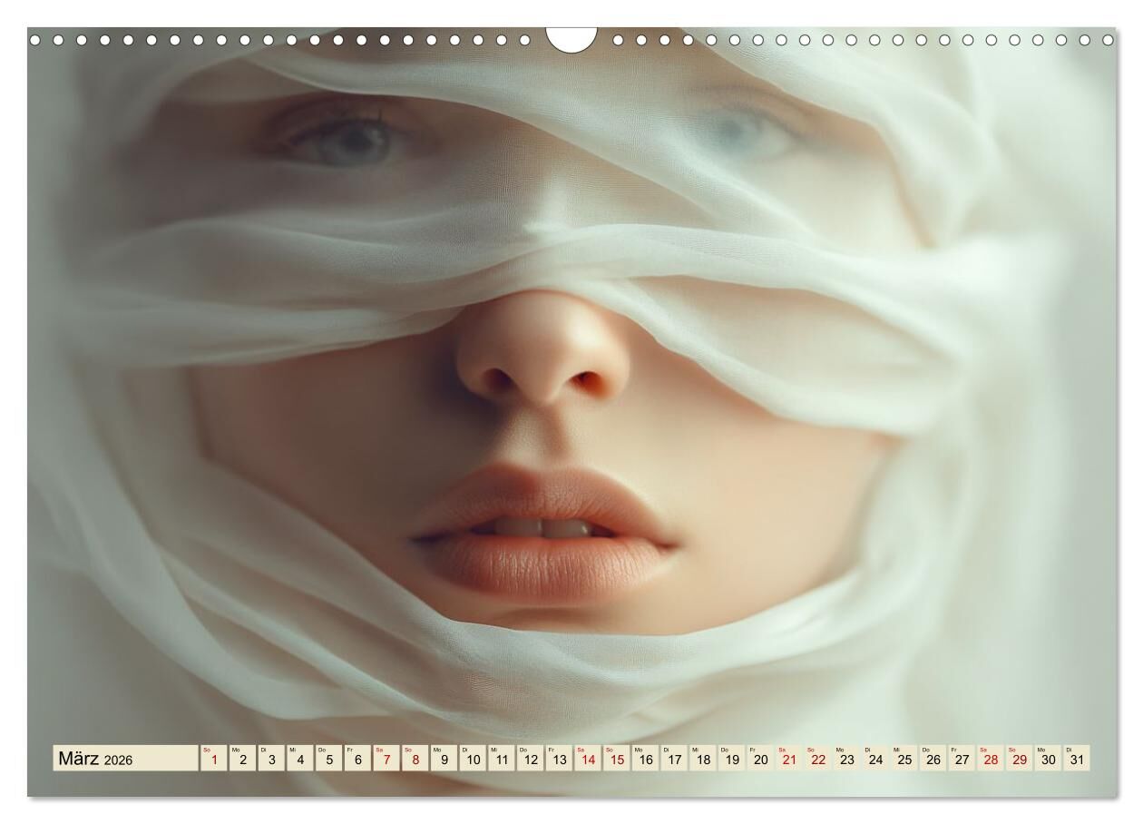Click the half-circle hanging hole at top
This screenshot has width=1143, height=824.
coord(571,38)
